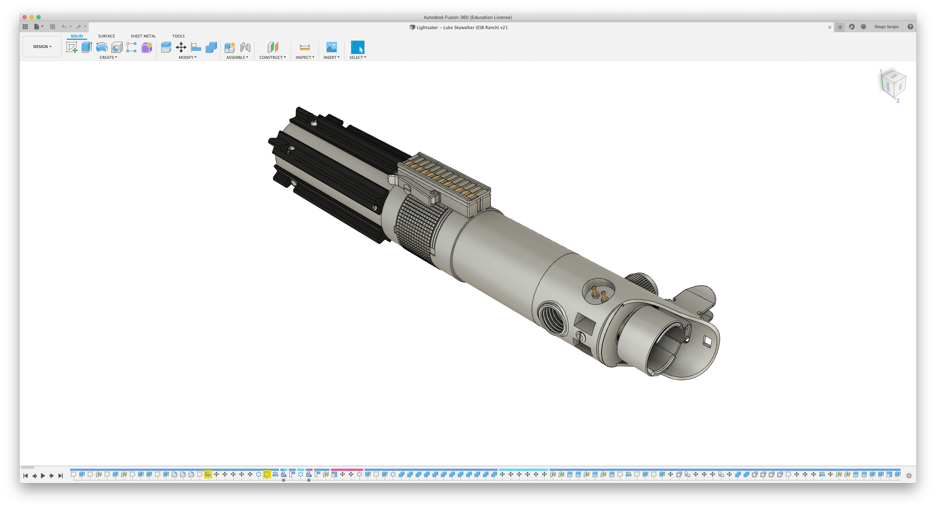Expand the SELECT menu

click(x=357, y=57)
